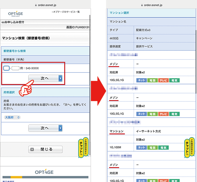
Task: Click the lock icon in right address bar
Action: click(142, 5)
